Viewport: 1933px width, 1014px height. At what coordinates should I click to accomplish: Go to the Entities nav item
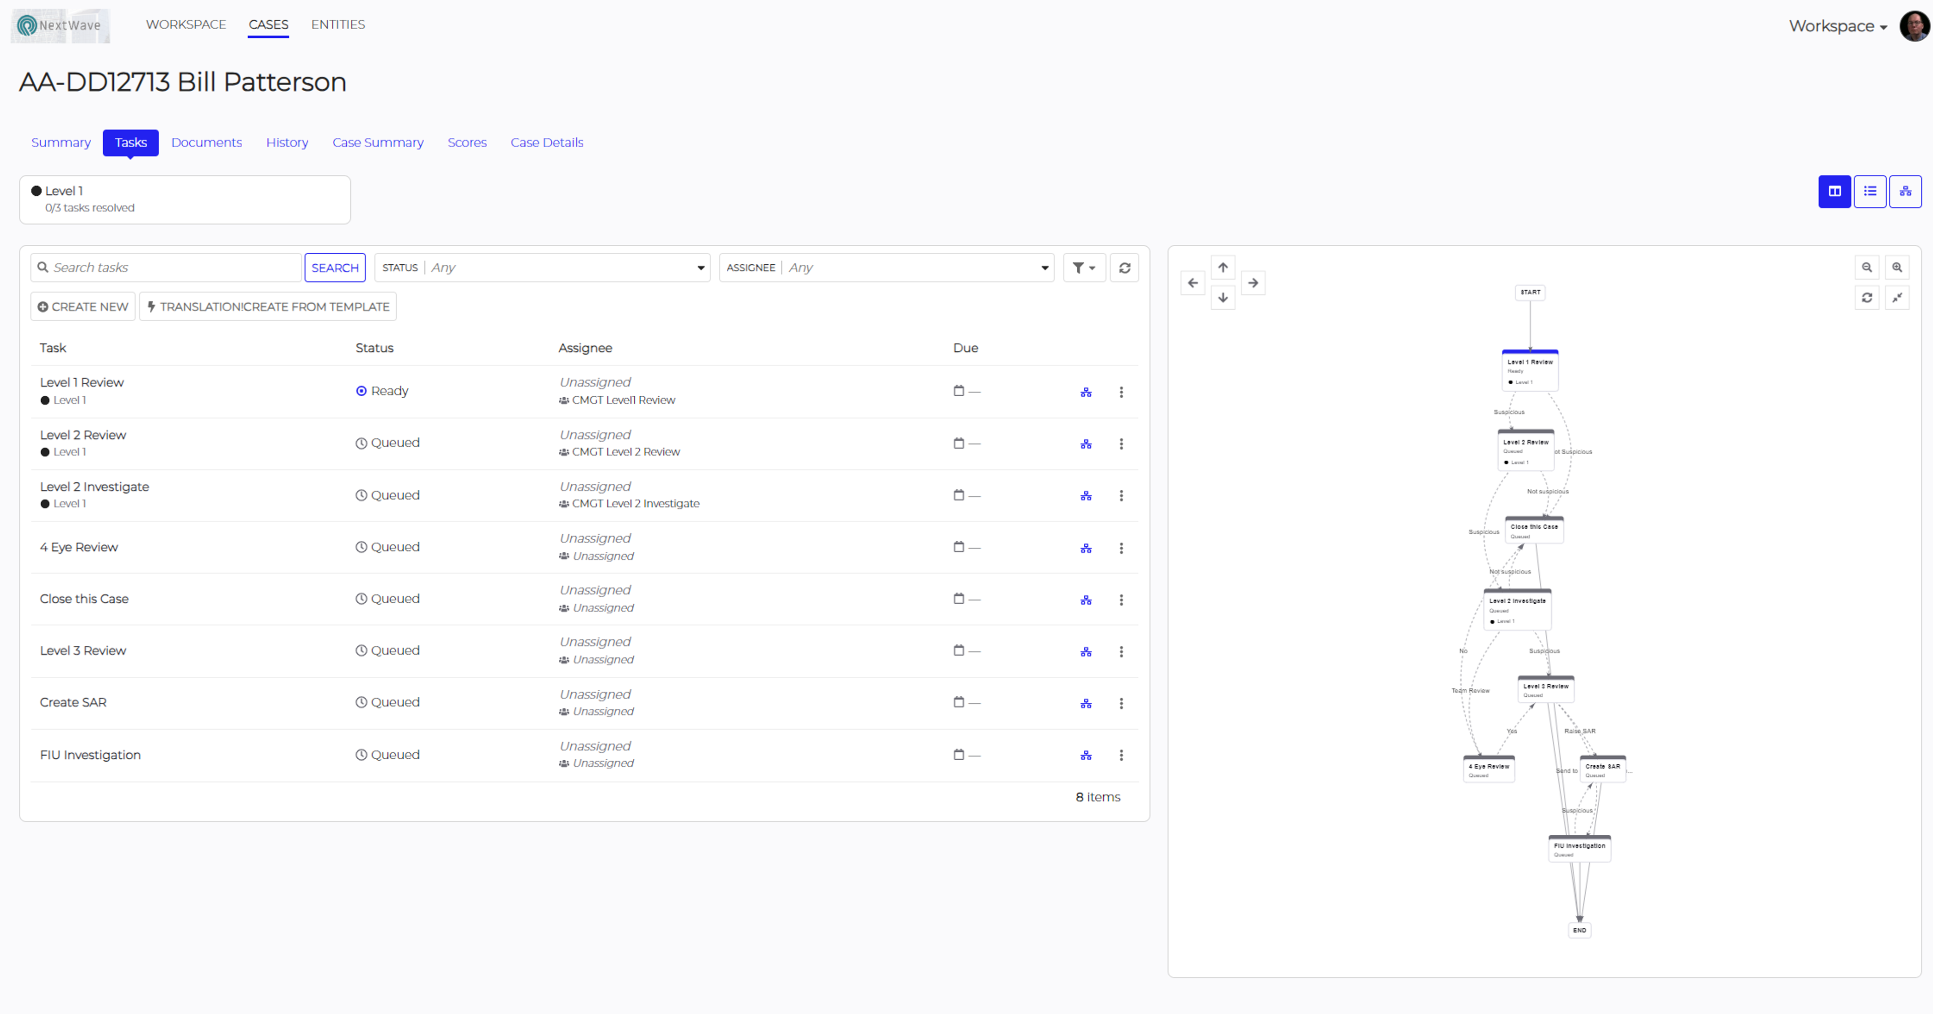tap(338, 25)
